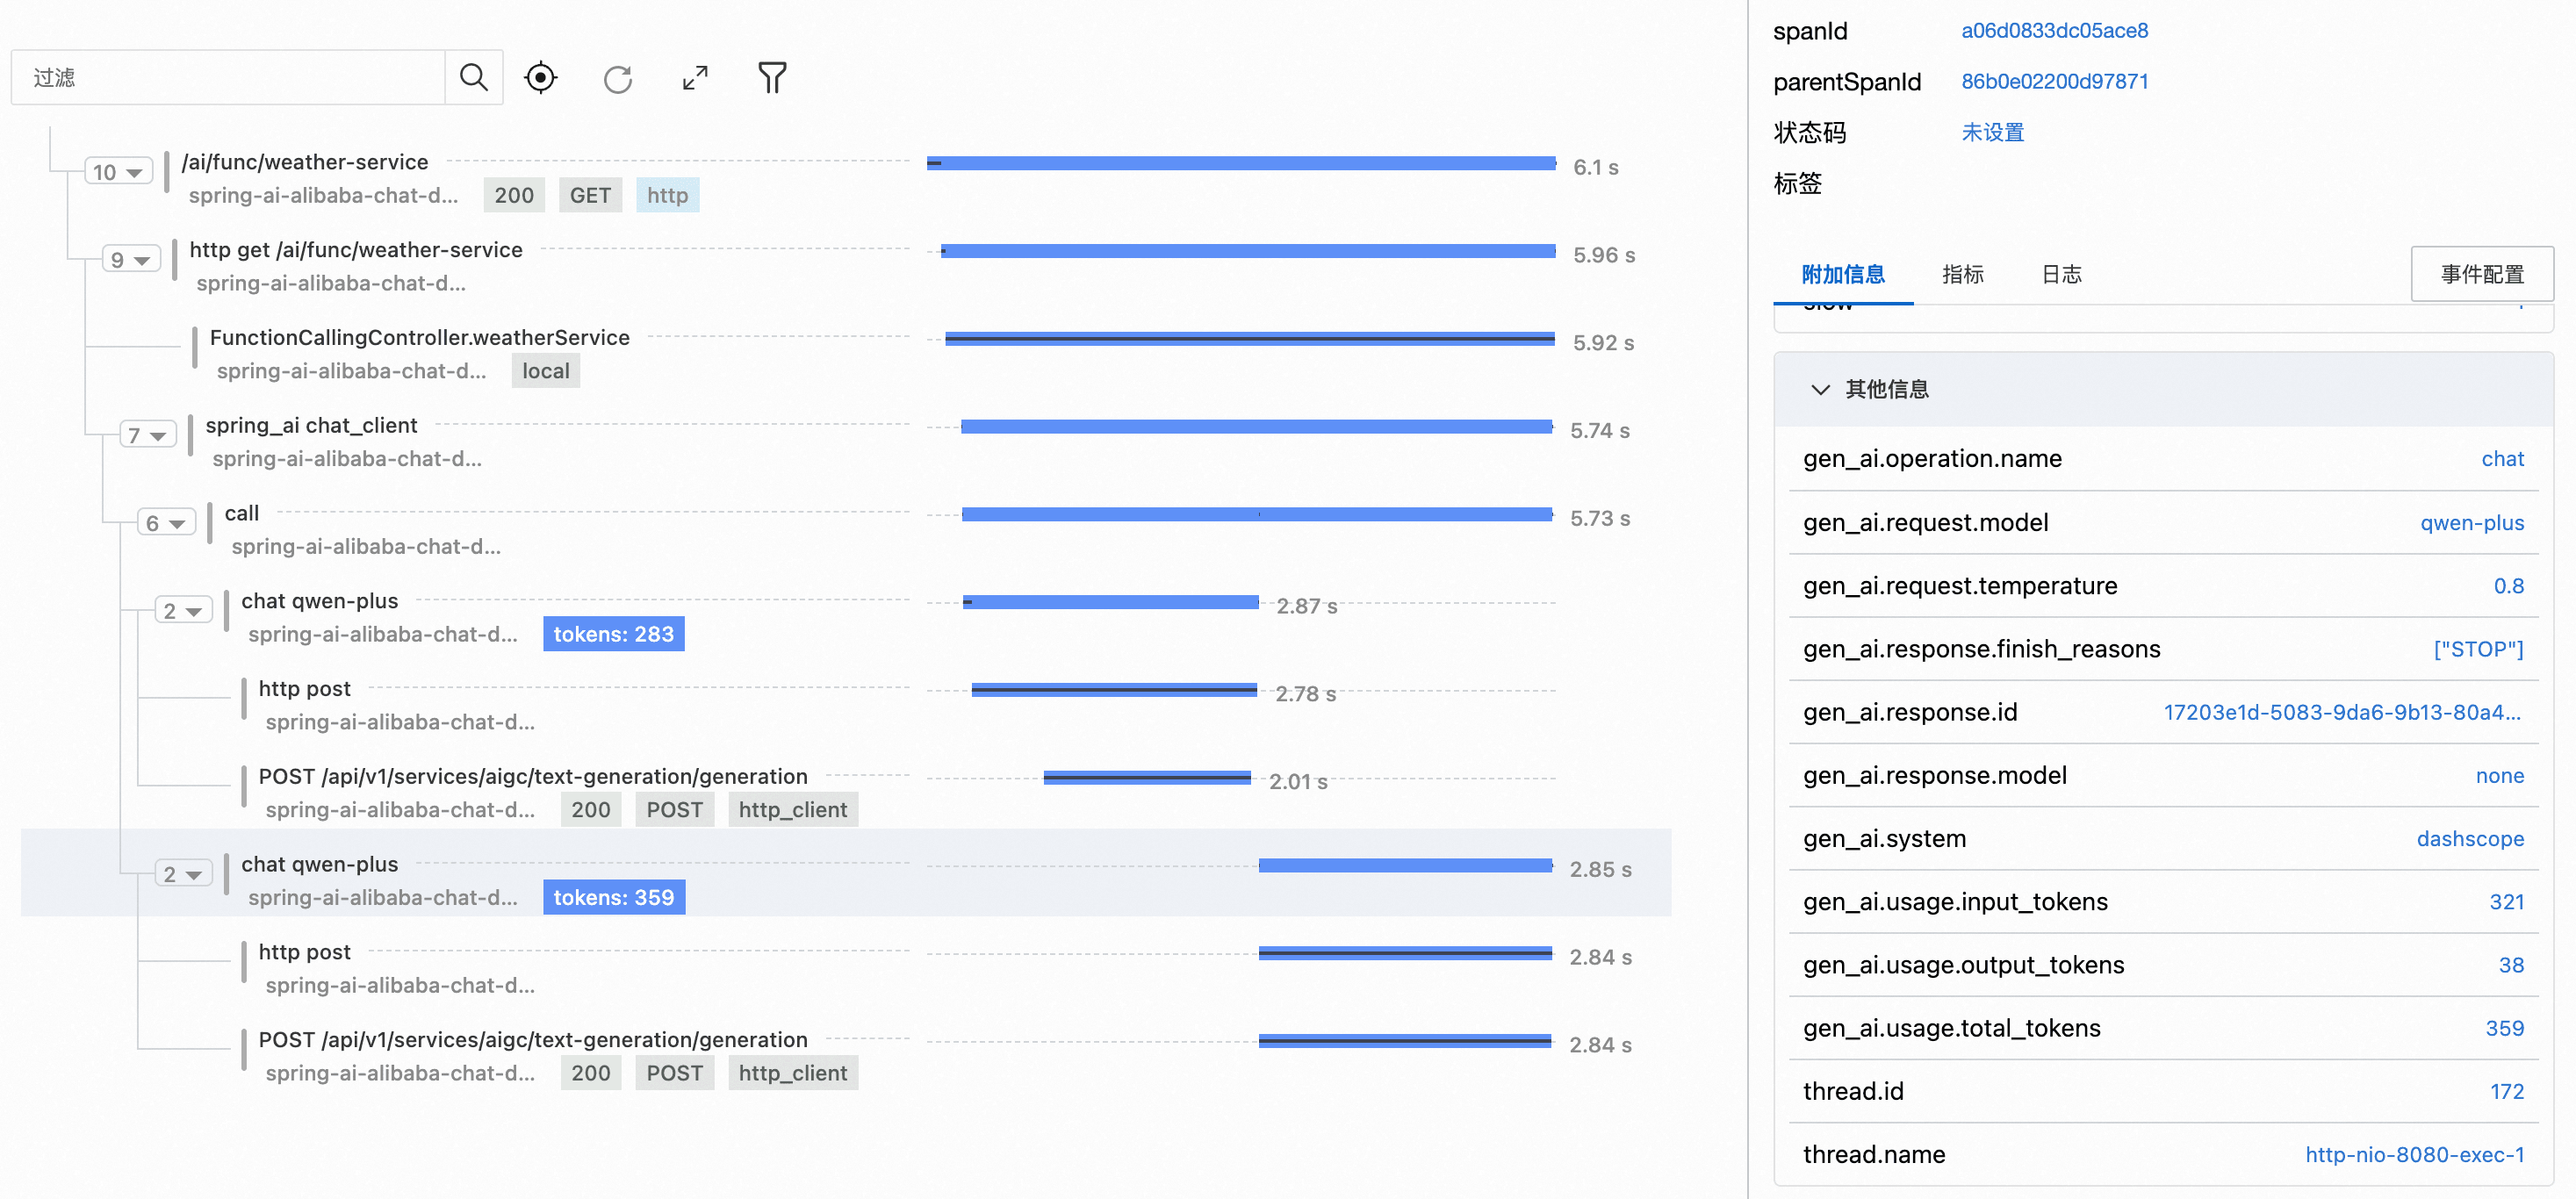Collapse the 10-child root span node
The width and height of the screenshot is (2576, 1199).
118,172
